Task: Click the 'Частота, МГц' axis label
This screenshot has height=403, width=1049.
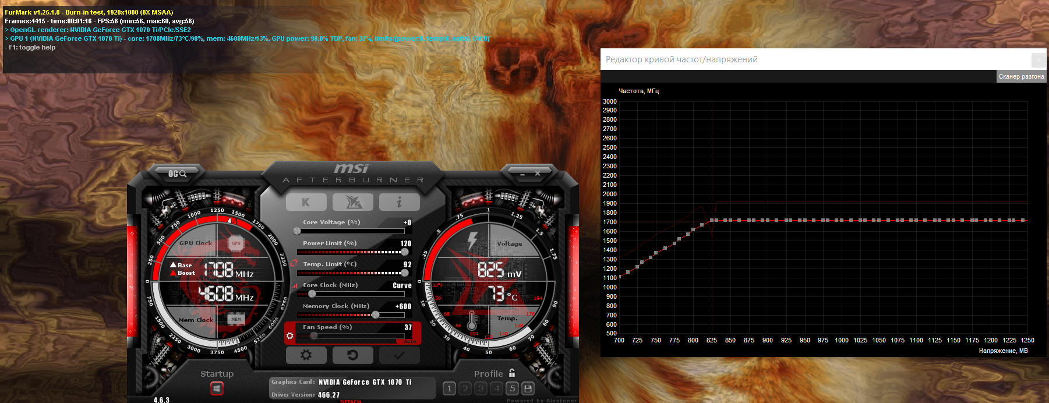Action: pyautogui.click(x=638, y=91)
